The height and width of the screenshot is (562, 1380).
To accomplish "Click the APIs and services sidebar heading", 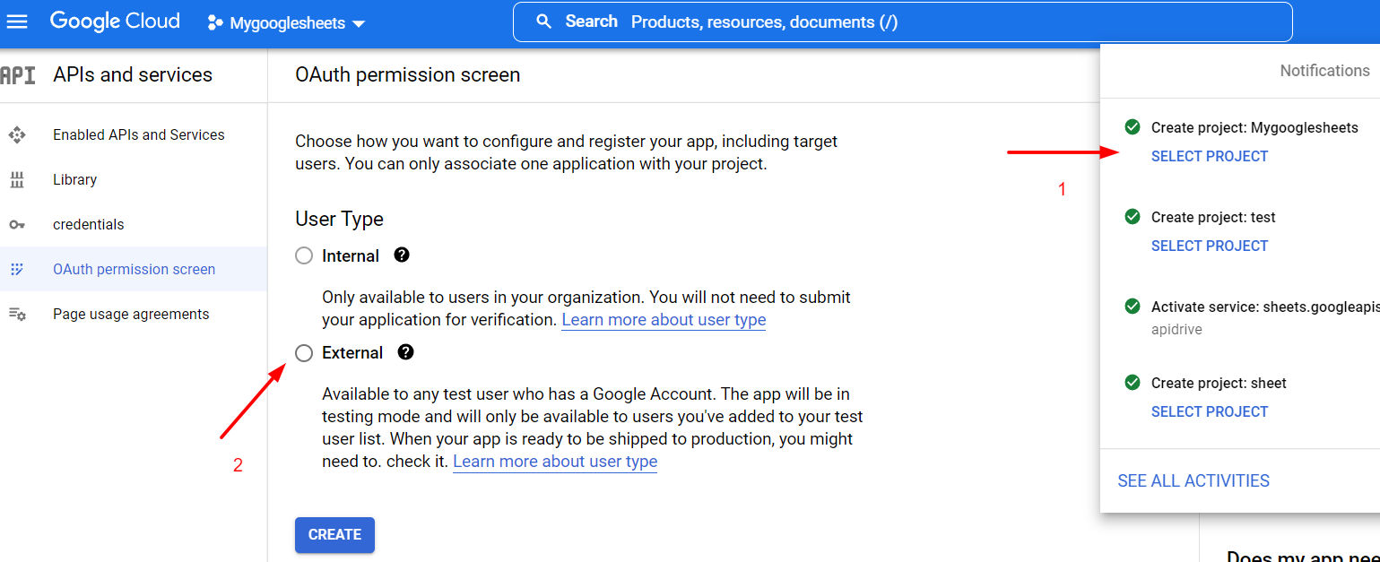I will tap(133, 75).
